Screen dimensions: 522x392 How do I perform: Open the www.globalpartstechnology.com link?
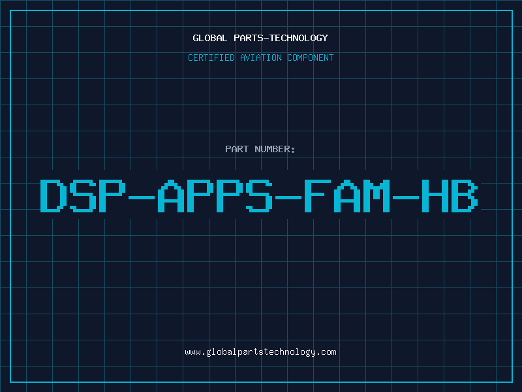click(x=260, y=352)
